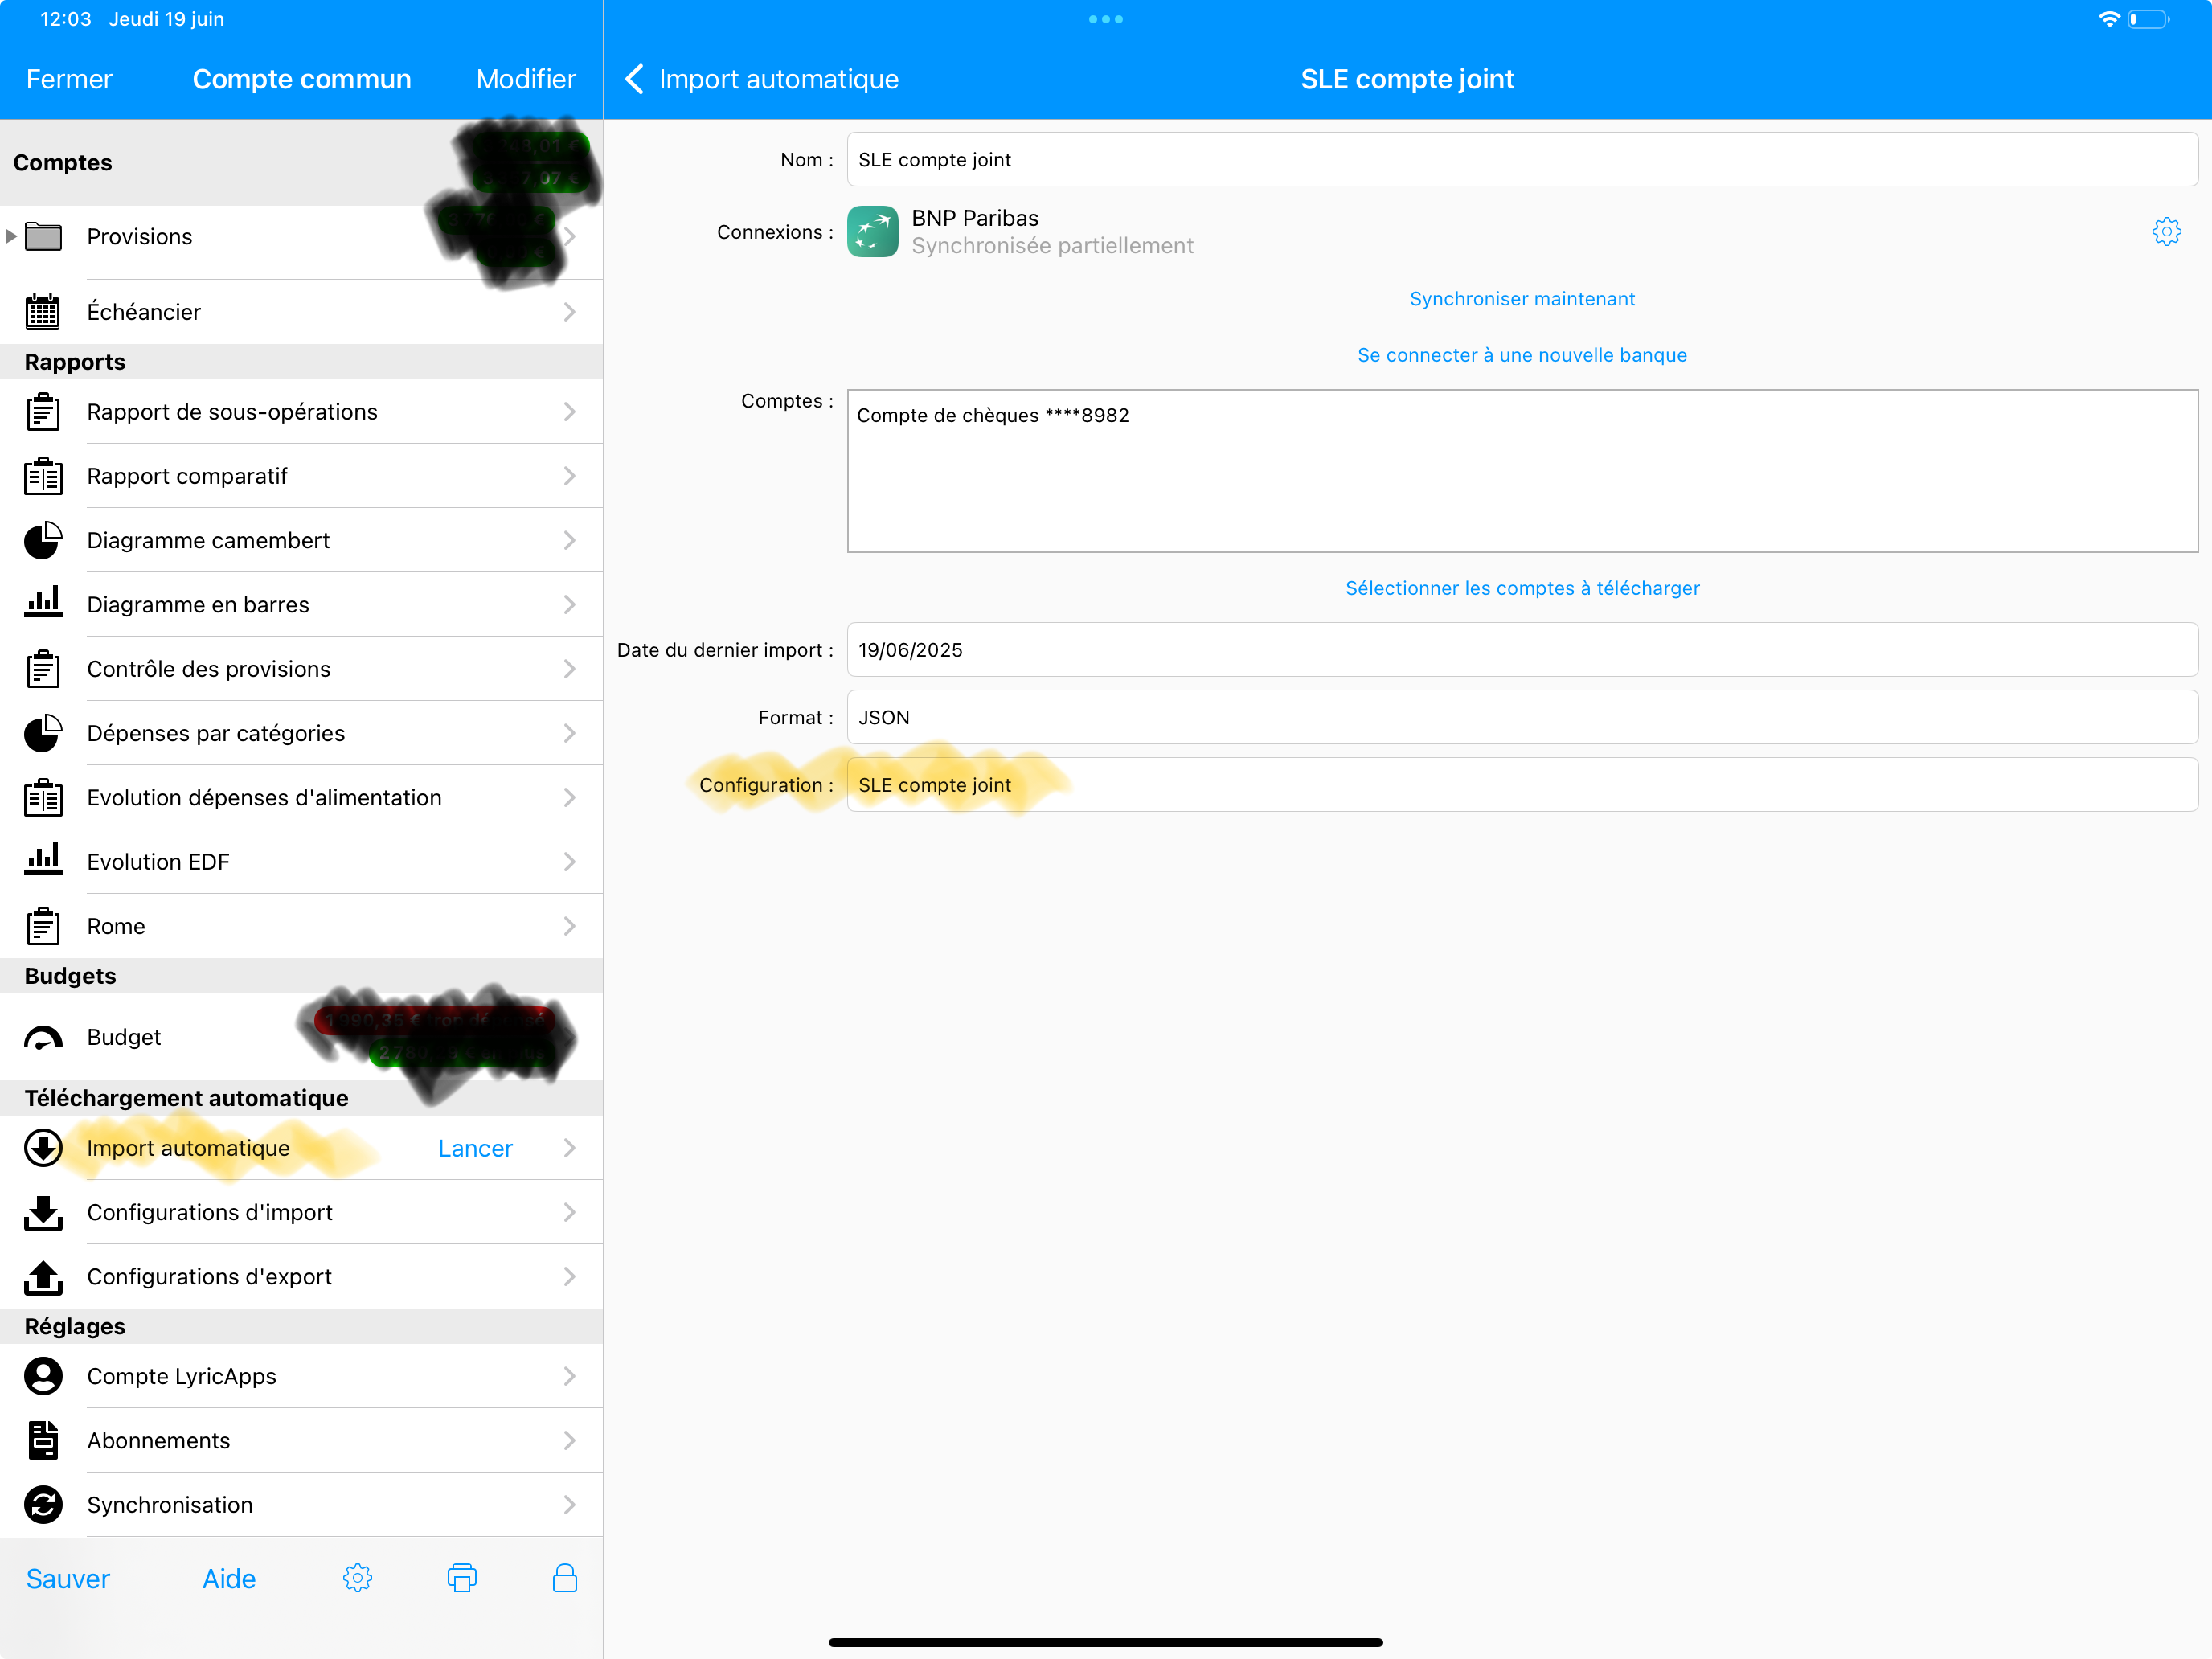Open settings gear in bottom toolbar
Image resolution: width=2212 pixels, height=1659 pixels.
tap(357, 1578)
